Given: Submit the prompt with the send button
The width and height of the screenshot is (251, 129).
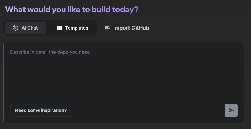Looking at the screenshot, I should (x=231, y=110).
